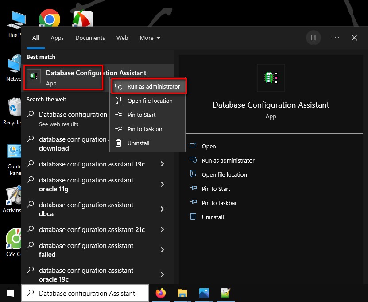Select Run as administrator in context menu
The height and width of the screenshot is (302, 368).
[x=147, y=87]
